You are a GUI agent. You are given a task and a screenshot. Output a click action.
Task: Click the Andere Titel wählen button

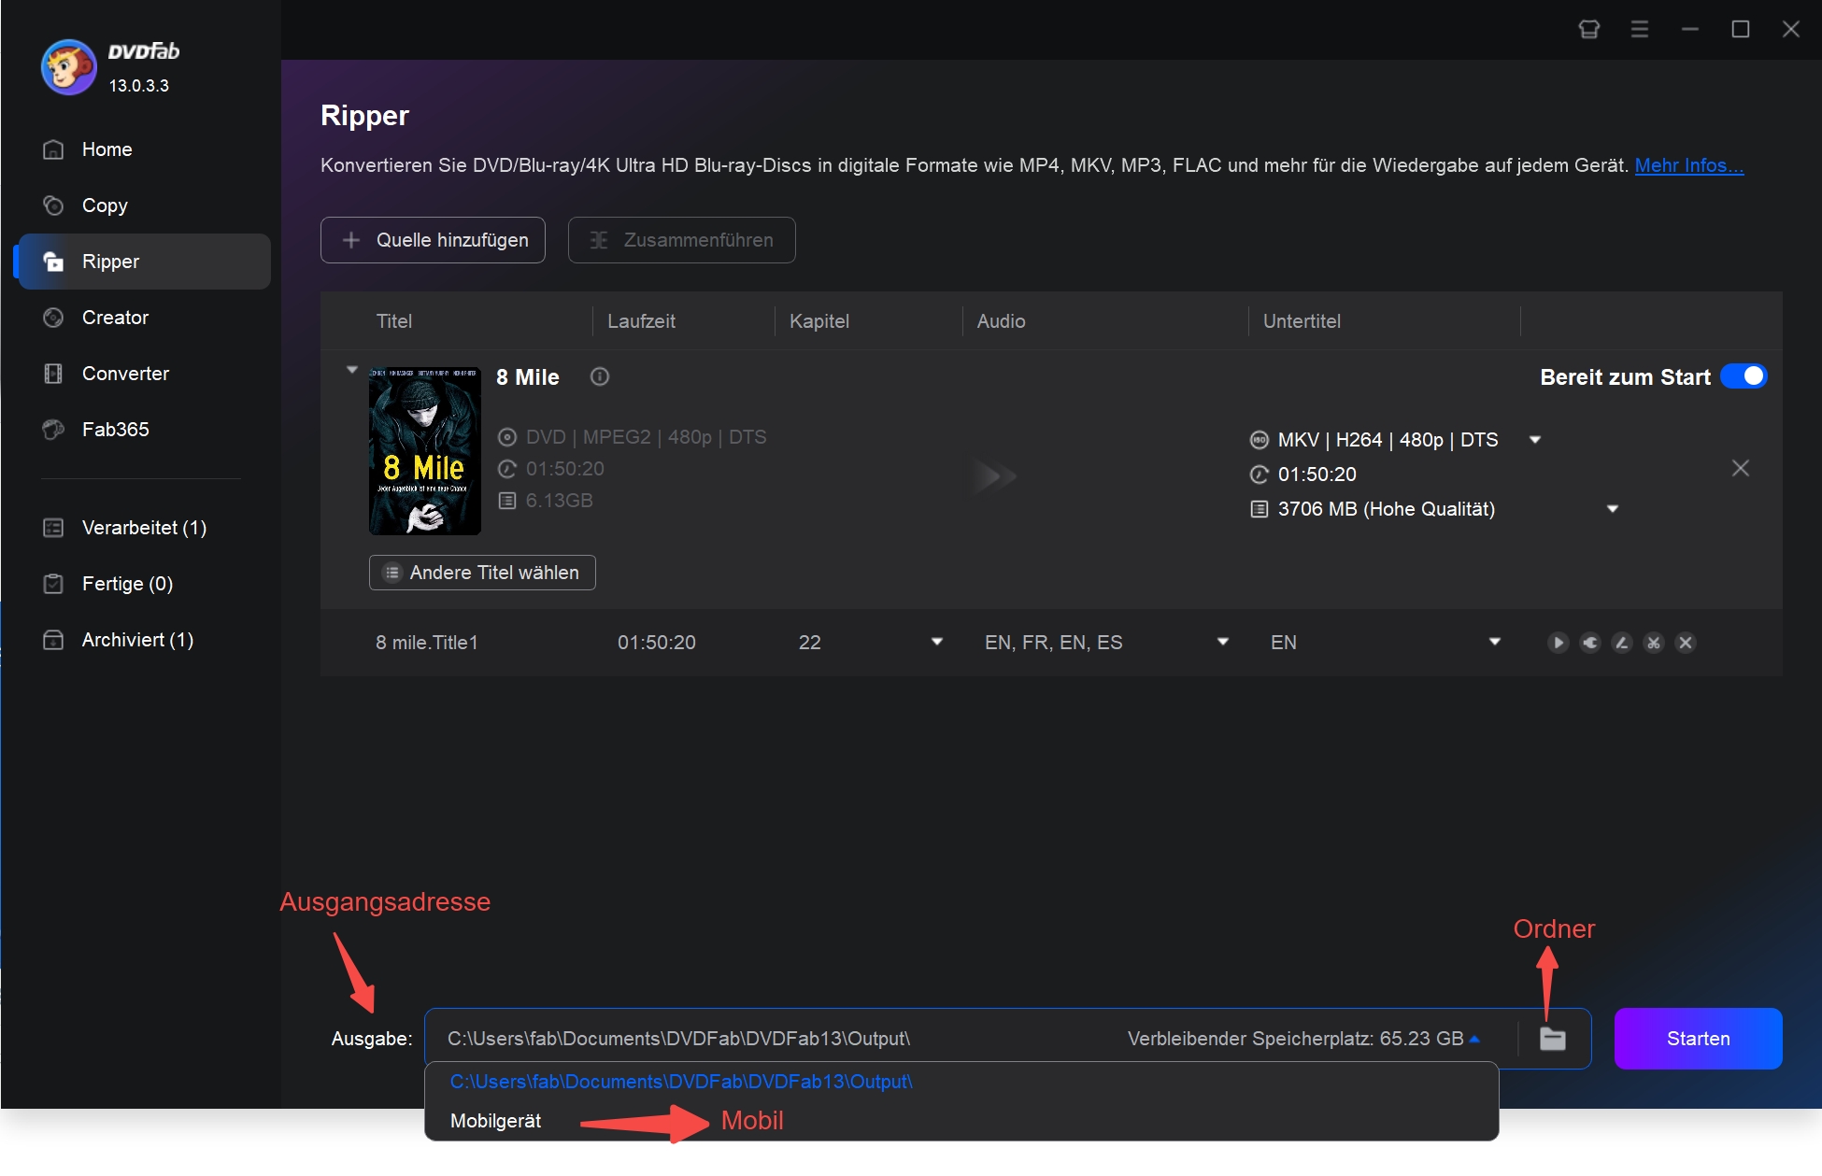(482, 573)
